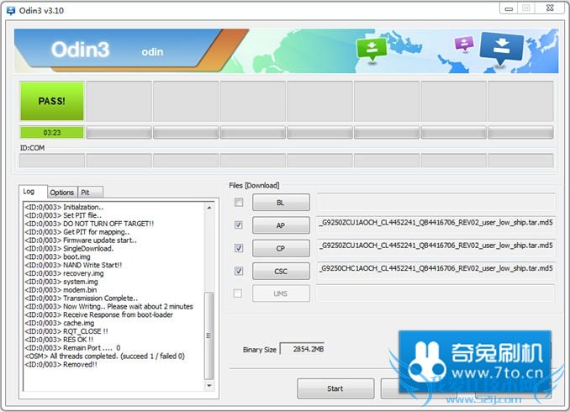Click the log scrollbar down arrow
This screenshot has height=412, width=570.
point(209,385)
